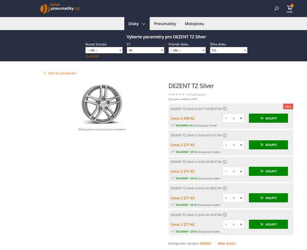This screenshot has height=250, width=307.
Task: Increase quantity for 6.5x16 5x114 wheel
Action: (x=241, y=145)
